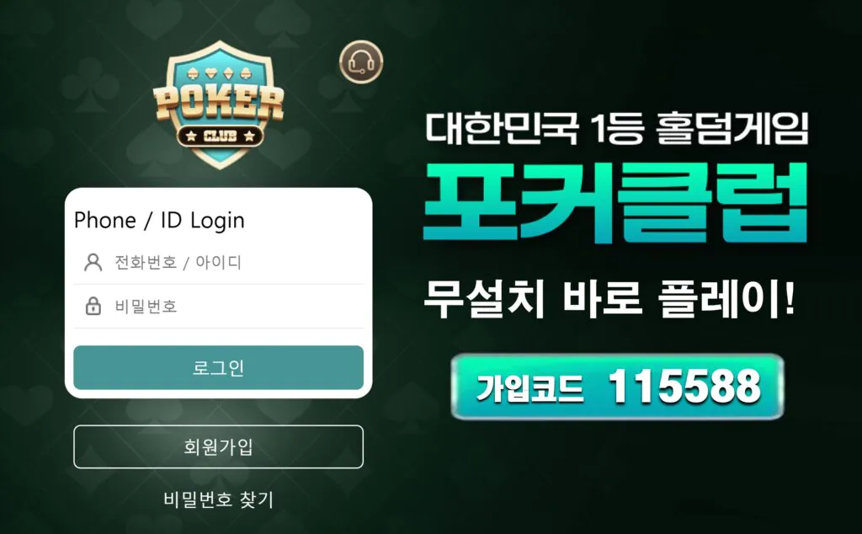Click the user silhouette icon
Viewport: 862px width, 534px height.
(x=93, y=262)
